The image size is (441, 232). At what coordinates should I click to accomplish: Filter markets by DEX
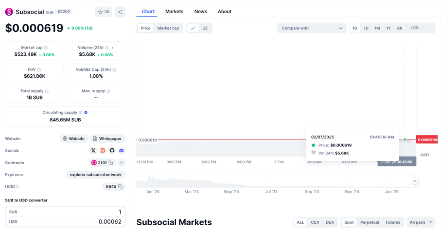330,222
